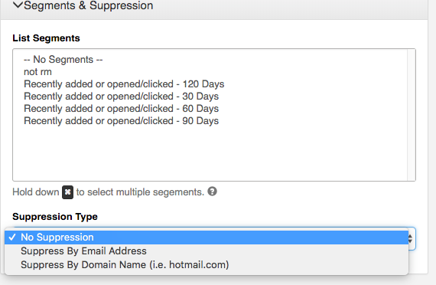This screenshot has width=436, height=285.
Task: Open the help question mark icon
Action: 212,192
